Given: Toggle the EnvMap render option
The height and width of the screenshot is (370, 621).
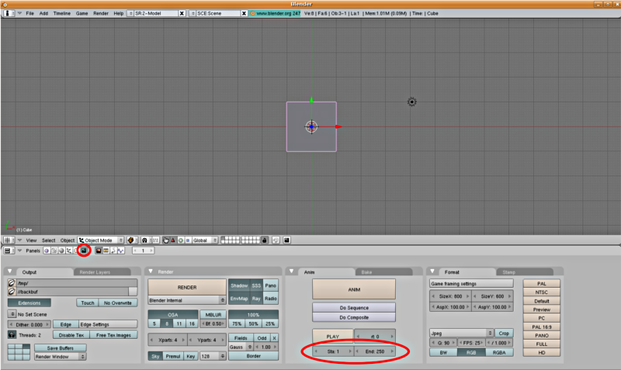Looking at the screenshot, I should 239,299.
